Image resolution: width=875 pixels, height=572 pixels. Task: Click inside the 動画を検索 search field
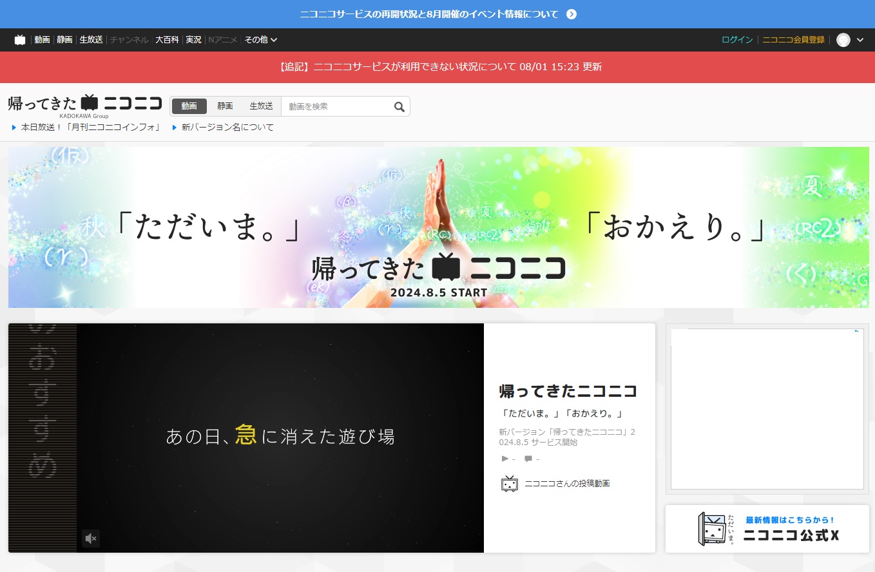[x=336, y=107]
